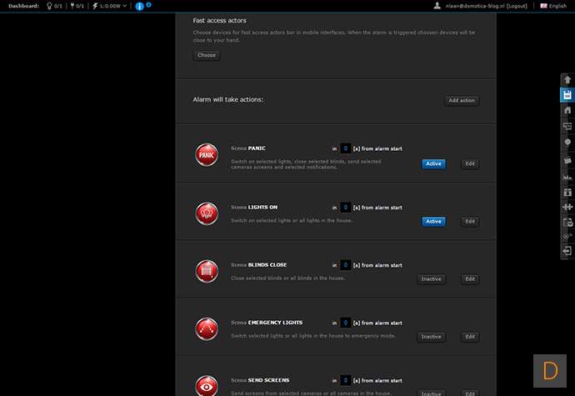This screenshot has height=396, width=575.
Task: Open the house icon in the right sidebar
Action: (567, 110)
